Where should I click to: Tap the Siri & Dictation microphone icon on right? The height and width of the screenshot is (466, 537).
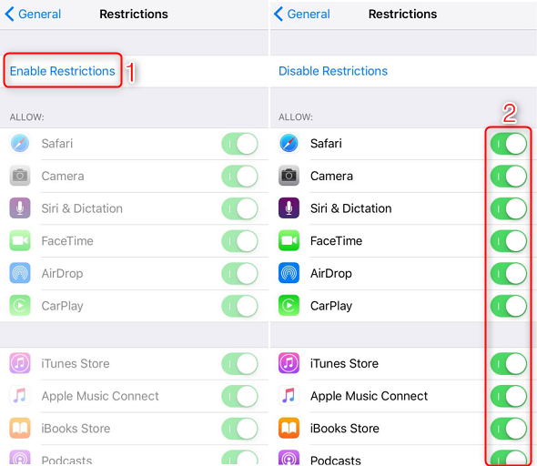click(289, 208)
